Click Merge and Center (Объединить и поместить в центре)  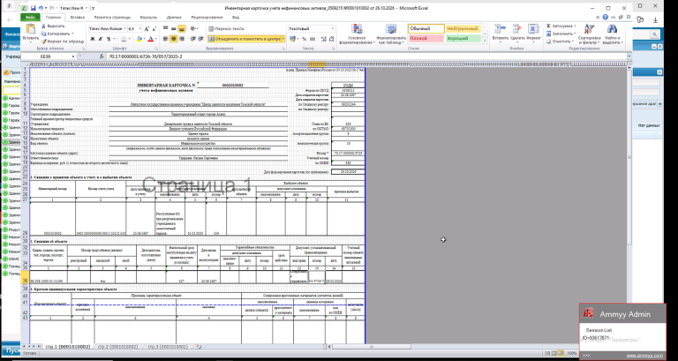point(245,39)
